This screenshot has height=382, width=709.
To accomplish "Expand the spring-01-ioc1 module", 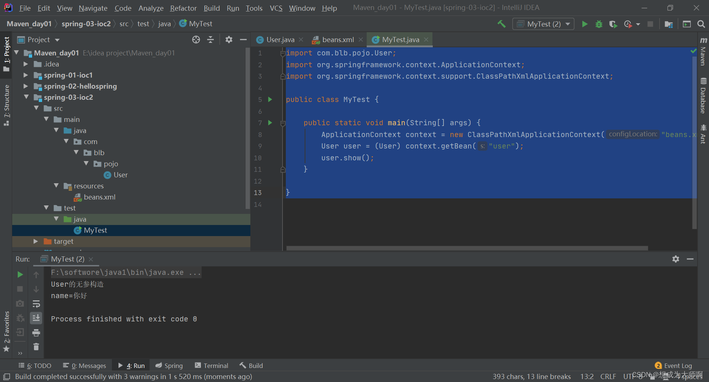I will click(x=25, y=75).
